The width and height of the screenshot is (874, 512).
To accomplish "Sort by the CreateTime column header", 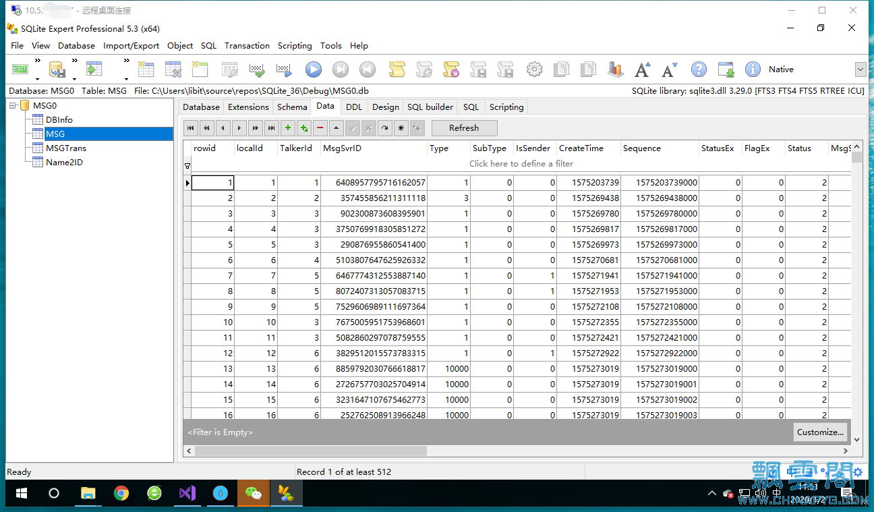I will point(588,148).
